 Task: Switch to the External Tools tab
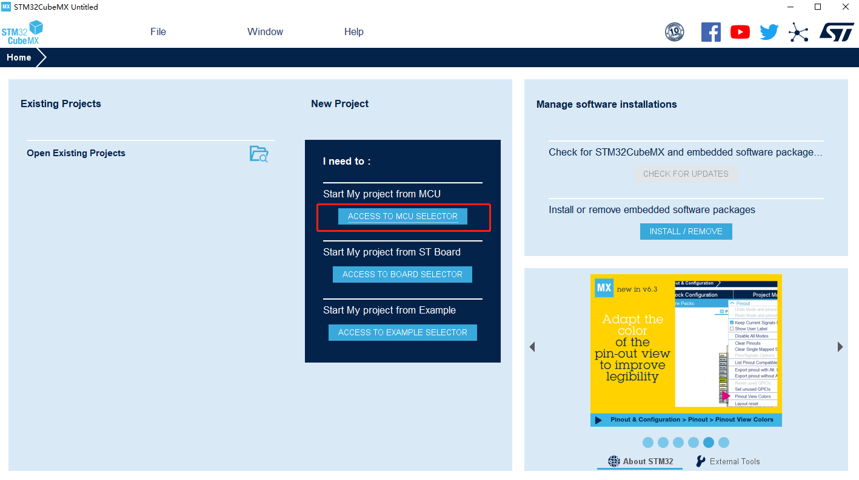(x=727, y=461)
